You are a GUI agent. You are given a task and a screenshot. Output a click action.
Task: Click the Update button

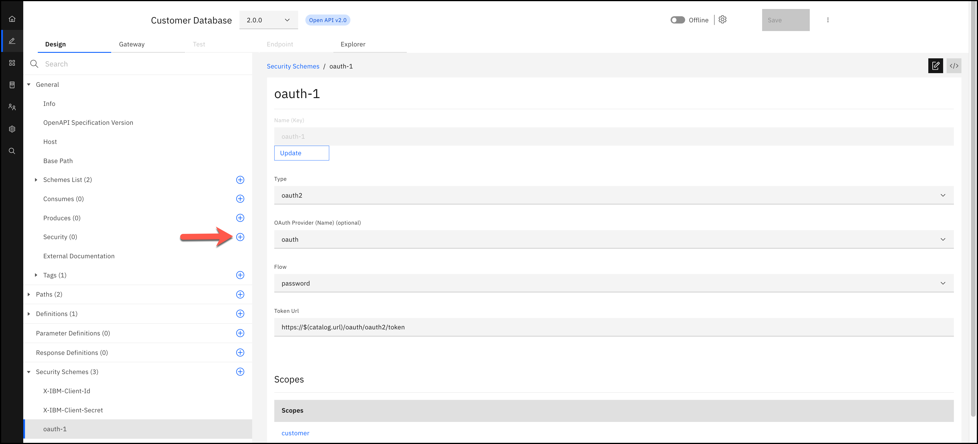click(x=302, y=153)
